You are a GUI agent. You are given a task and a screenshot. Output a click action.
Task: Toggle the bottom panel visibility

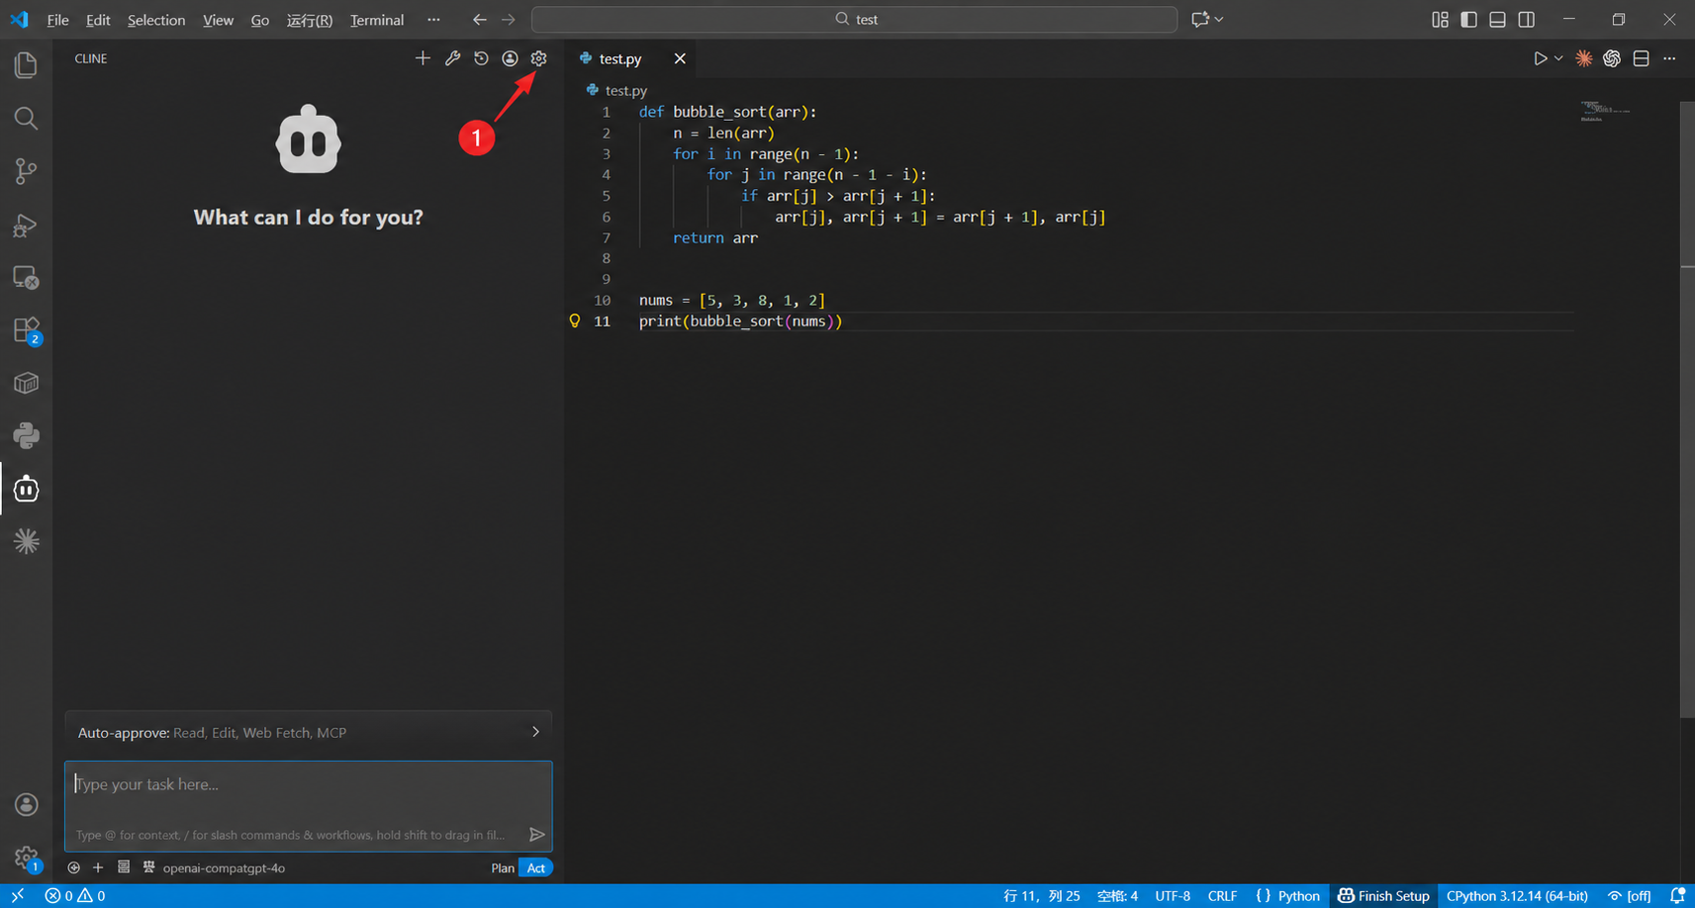pos(1498,20)
